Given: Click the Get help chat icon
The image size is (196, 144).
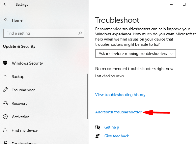Looking at the screenshot, I should click(x=97, y=127).
